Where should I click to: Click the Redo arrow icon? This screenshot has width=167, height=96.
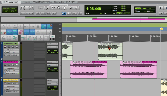point(32,26)
